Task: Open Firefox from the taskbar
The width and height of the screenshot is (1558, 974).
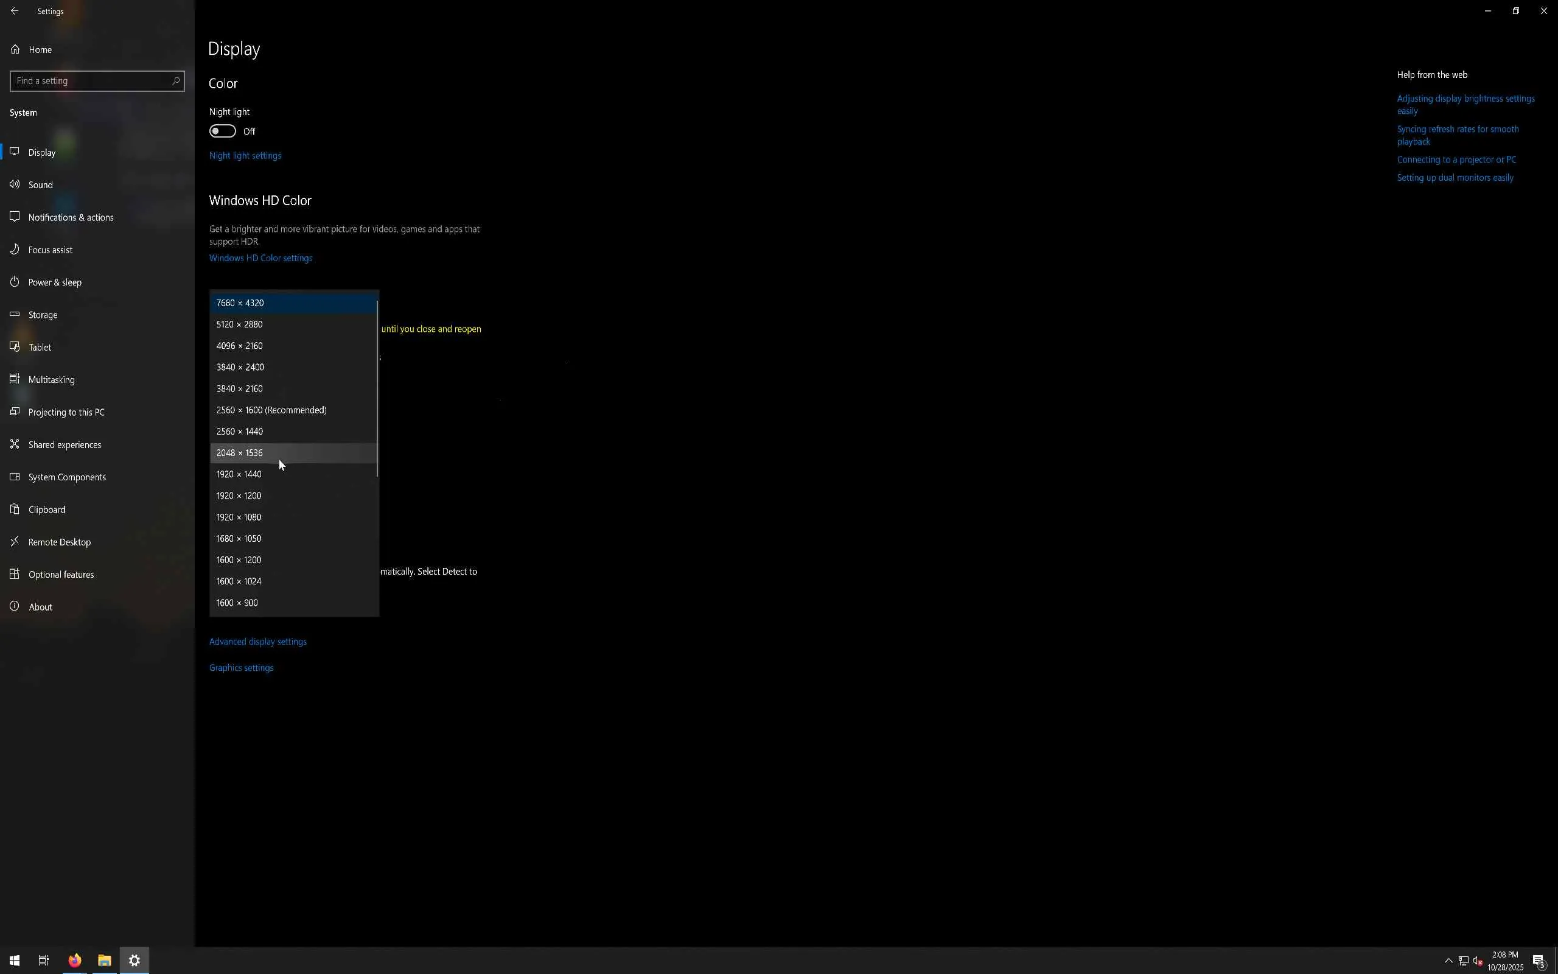Action: point(75,961)
